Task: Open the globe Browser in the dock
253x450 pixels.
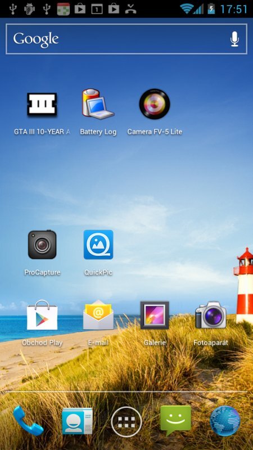Action: [x=225, y=421]
